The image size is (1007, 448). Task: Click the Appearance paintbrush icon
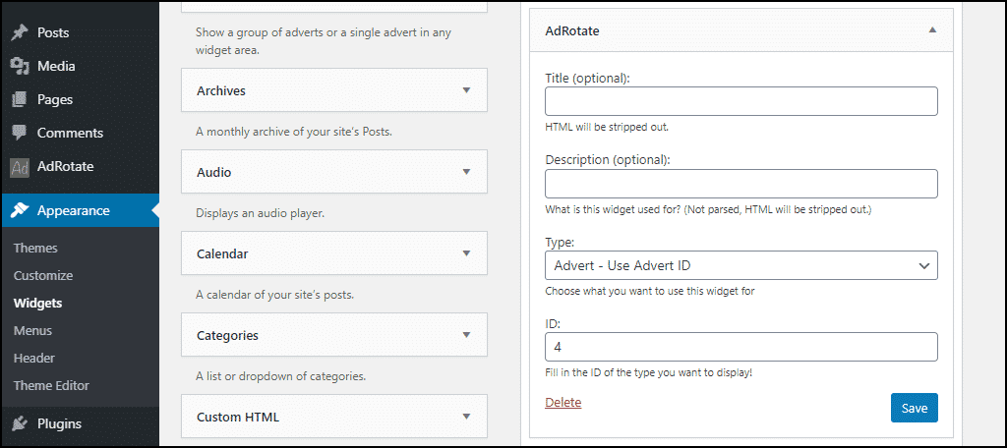20,210
